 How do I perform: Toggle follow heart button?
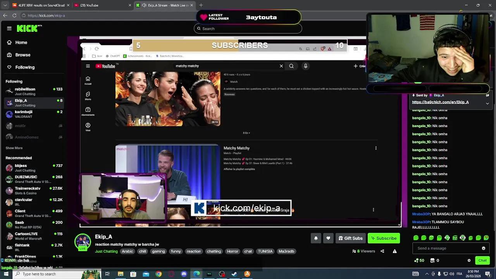point(328,238)
